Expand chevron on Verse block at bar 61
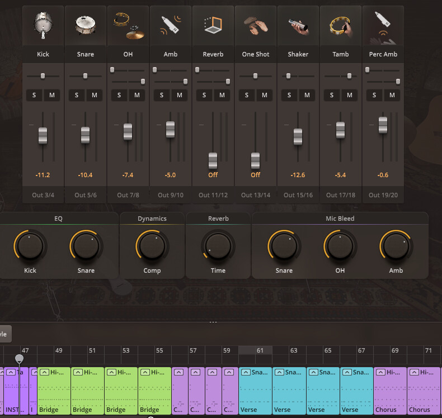442x418 pixels. click(246, 373)
